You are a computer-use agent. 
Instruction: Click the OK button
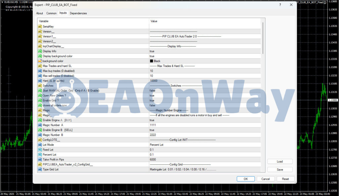click(x=246, y=179)
